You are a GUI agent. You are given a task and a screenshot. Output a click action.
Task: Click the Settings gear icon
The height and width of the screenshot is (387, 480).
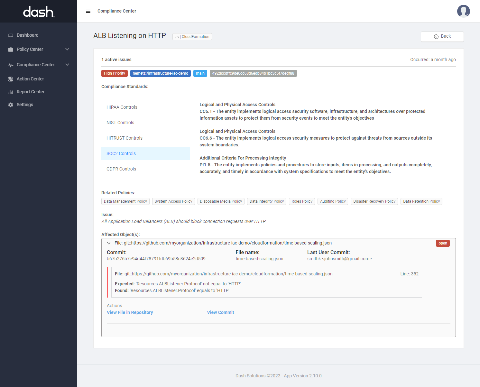pos(11,105)
